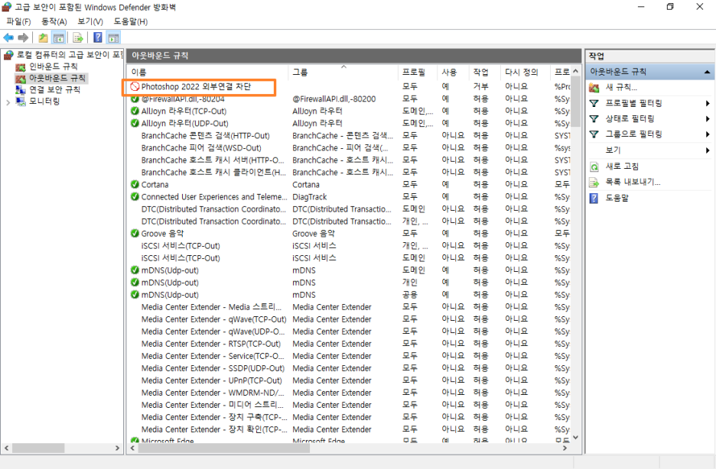
Task: Click the Back arrow toolbar icon
Action: coord(8,38)
